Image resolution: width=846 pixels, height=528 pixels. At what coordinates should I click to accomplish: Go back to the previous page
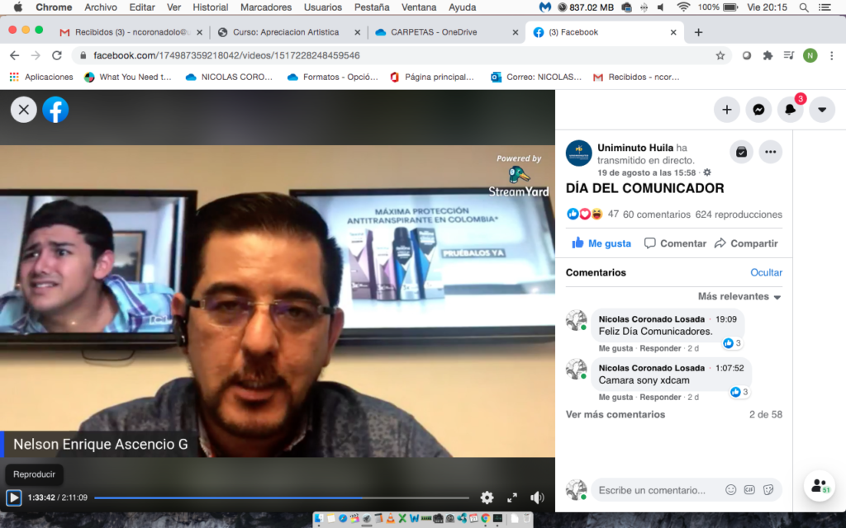click(x=15, y=55)
